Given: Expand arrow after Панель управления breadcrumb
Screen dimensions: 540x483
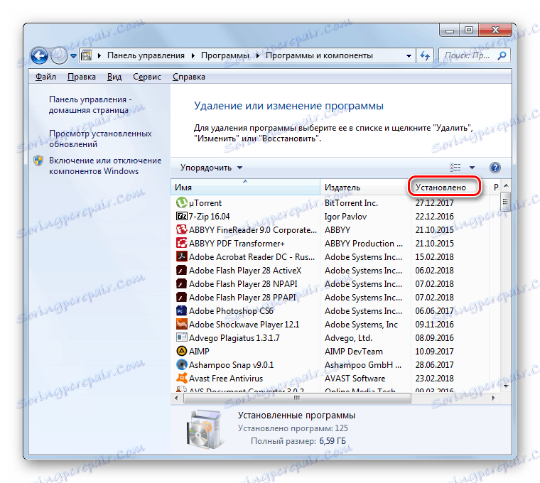Looking at the screenshot, I should 193,56.
